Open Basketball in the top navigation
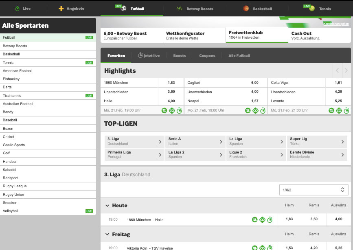The width and height of the screenshot is (353, 250). (x=258, y=9)
